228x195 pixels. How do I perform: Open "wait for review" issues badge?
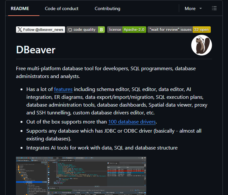(179, 30)
